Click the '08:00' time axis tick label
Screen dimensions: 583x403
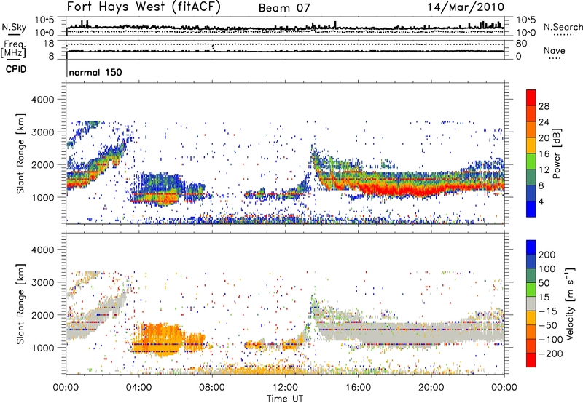(212, 387)
